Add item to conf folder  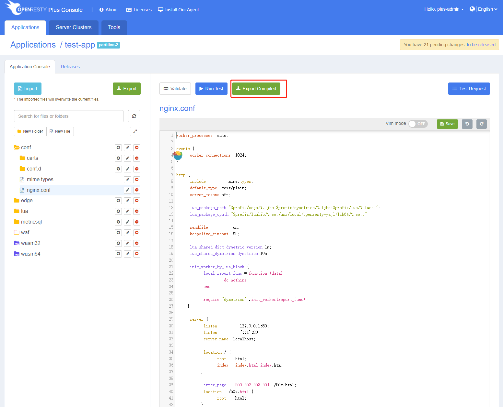pyautogui.click(x=118, y=148)
